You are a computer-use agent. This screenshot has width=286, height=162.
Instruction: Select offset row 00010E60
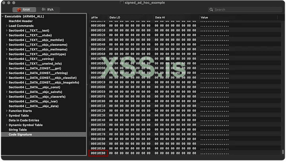pyautogui.click(x=185, y=130)
